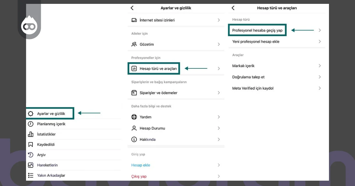Open İstatistikler via the bar chart icon
355x186 pixels.
(31, 134)
